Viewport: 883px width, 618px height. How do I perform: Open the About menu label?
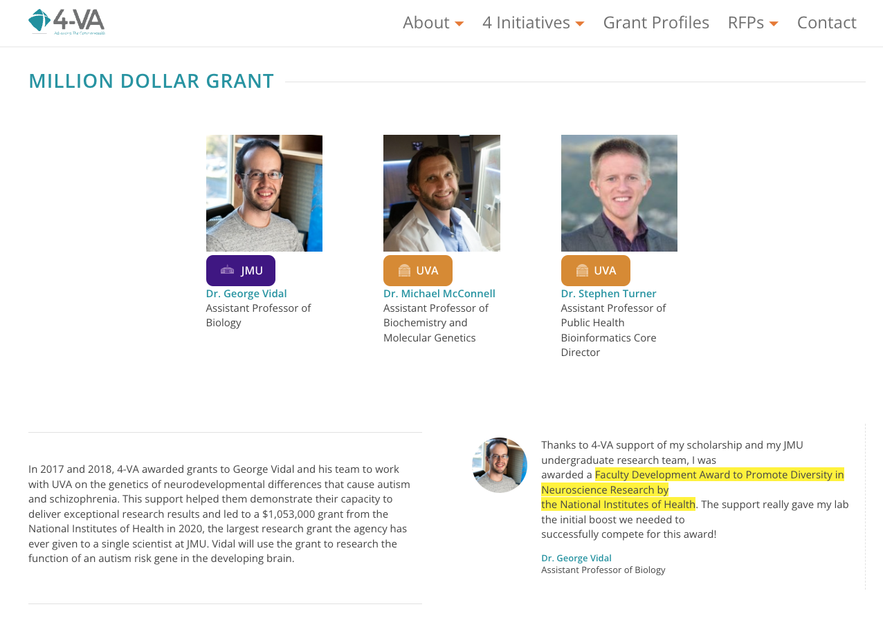point(426,23)
